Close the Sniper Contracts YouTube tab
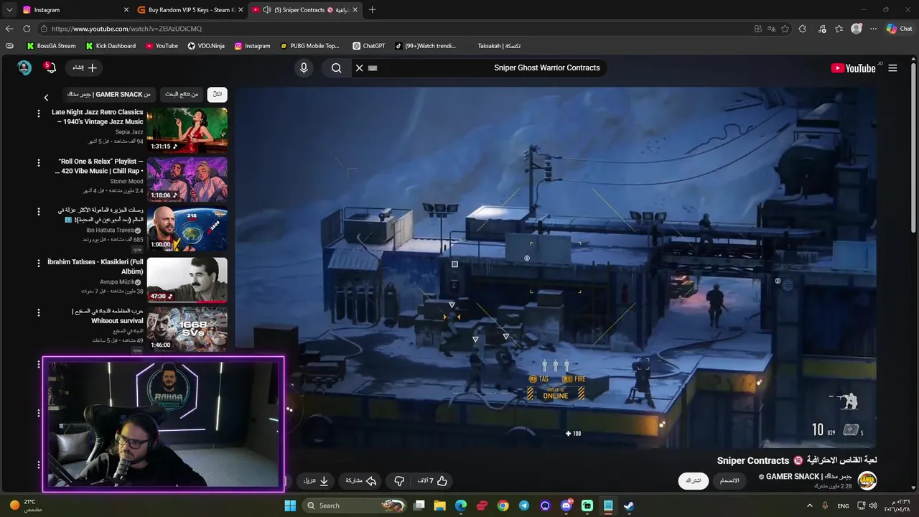 (x=355, y=10)
